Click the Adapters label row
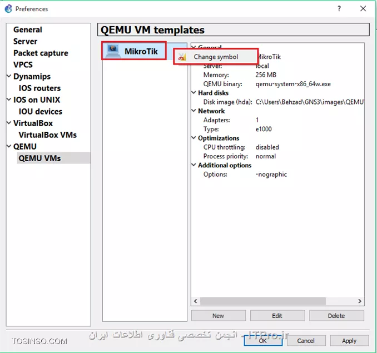Image resolution: width=377 pixels, height=353 pixels. click(x=217, y=120)
